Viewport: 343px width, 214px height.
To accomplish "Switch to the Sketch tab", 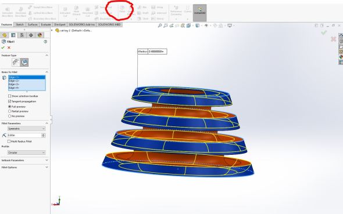I will [20, 25].
